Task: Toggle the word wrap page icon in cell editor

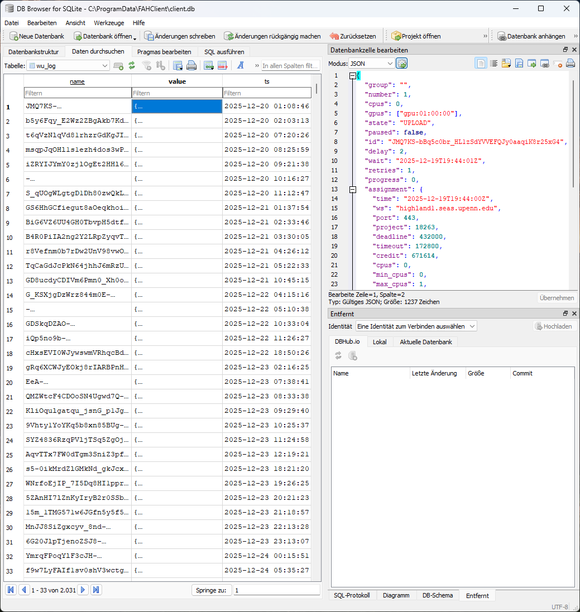Action: pos(481,63)
